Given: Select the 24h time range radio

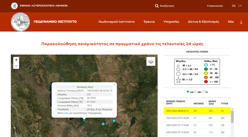Looking at the screenshot, I should point(188,92).
